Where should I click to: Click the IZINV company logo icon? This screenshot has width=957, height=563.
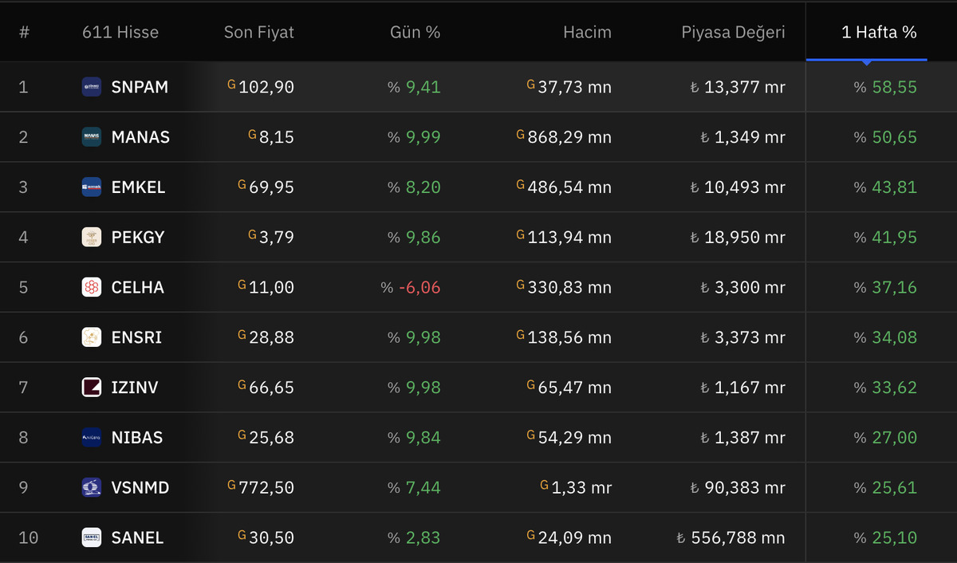pyautogui.click(x=92, y=388)
